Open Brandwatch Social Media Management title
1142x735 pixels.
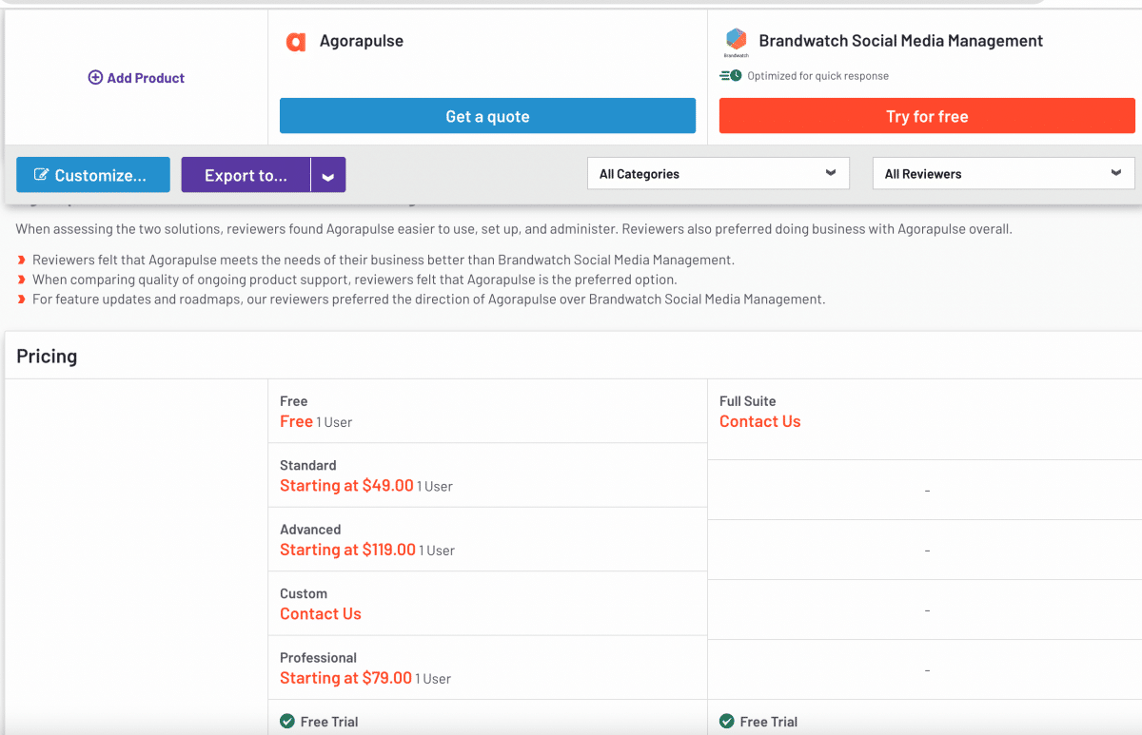[900, 41]
